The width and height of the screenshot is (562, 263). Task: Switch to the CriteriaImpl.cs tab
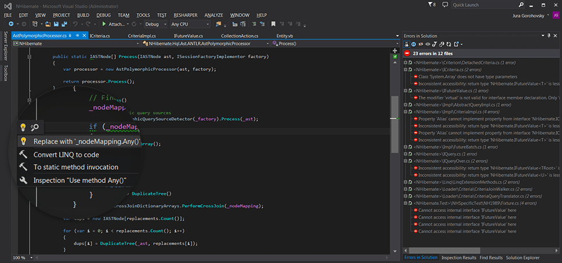[x=142, y=35]
